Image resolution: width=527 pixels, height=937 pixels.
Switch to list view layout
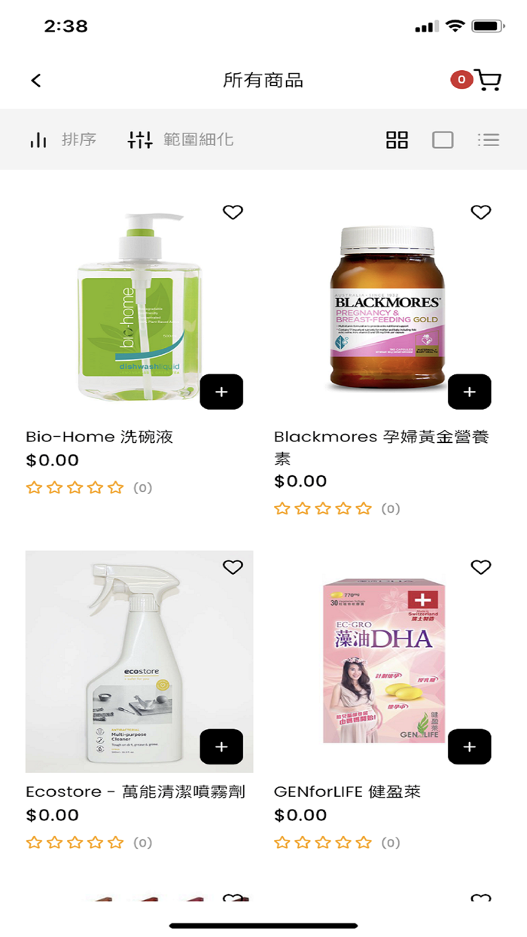point(489,140)
